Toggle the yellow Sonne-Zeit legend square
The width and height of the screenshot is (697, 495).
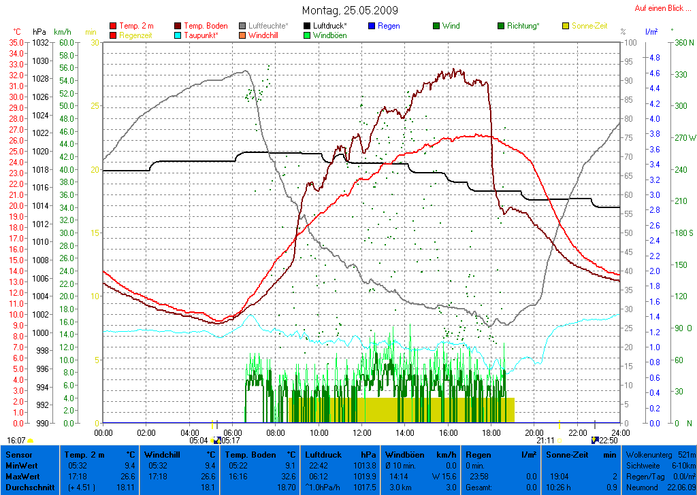coord(566,27)
